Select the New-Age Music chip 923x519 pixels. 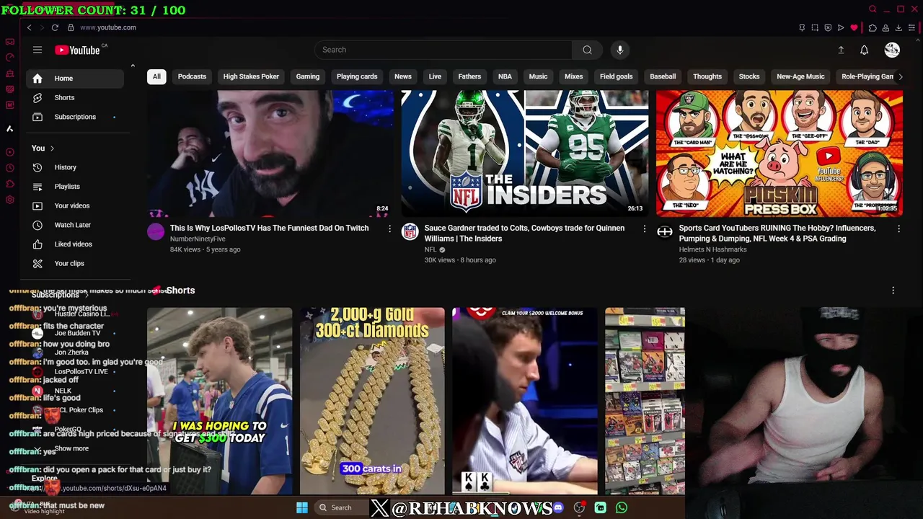pos(800,76)
